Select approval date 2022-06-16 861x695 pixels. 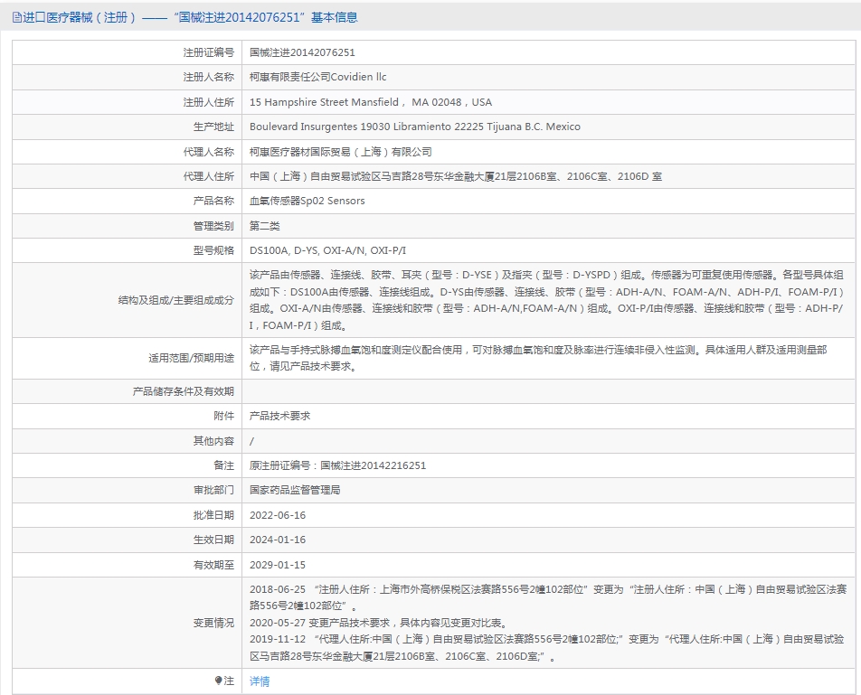(278, 515)
